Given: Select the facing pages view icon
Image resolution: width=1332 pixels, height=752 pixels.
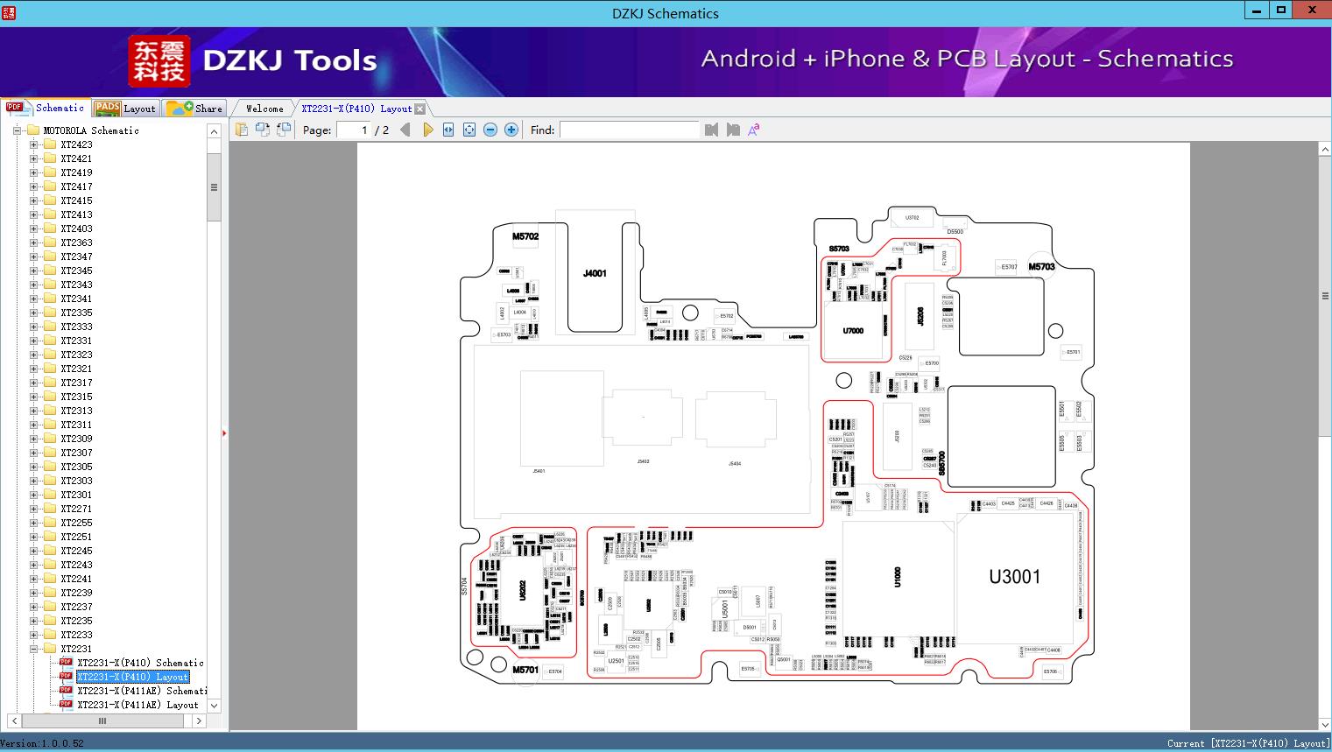Looking at the screenshot, I should point(263,129).
